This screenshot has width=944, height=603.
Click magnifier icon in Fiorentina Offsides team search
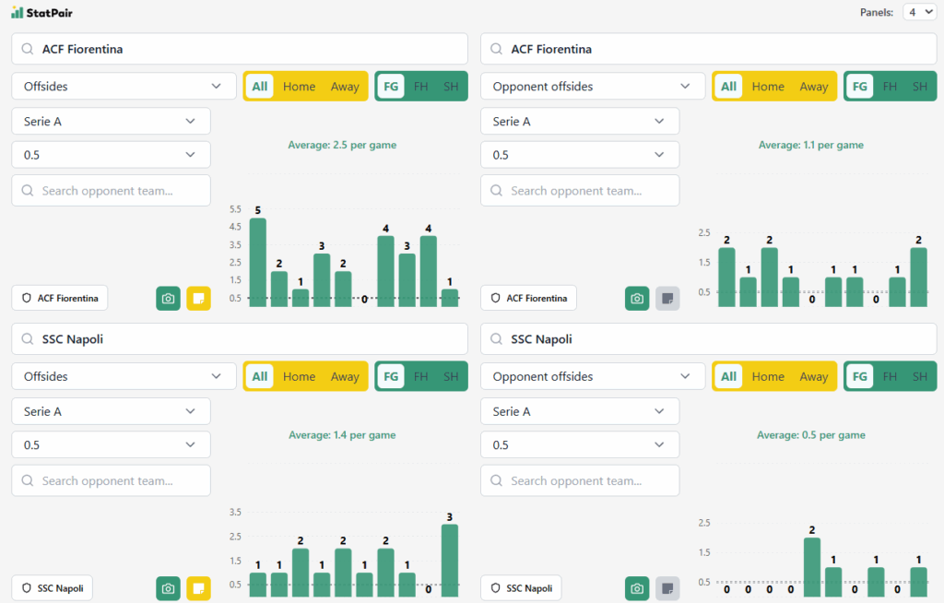[27, 49]
